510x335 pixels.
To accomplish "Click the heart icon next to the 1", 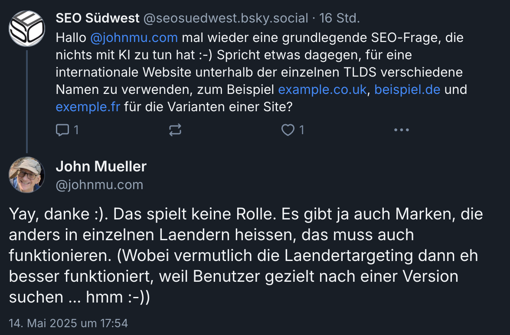I will 287,129.
